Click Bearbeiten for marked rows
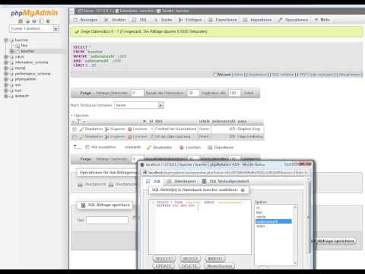The height and width of the screenshot is (274, 365). [159, 148]
